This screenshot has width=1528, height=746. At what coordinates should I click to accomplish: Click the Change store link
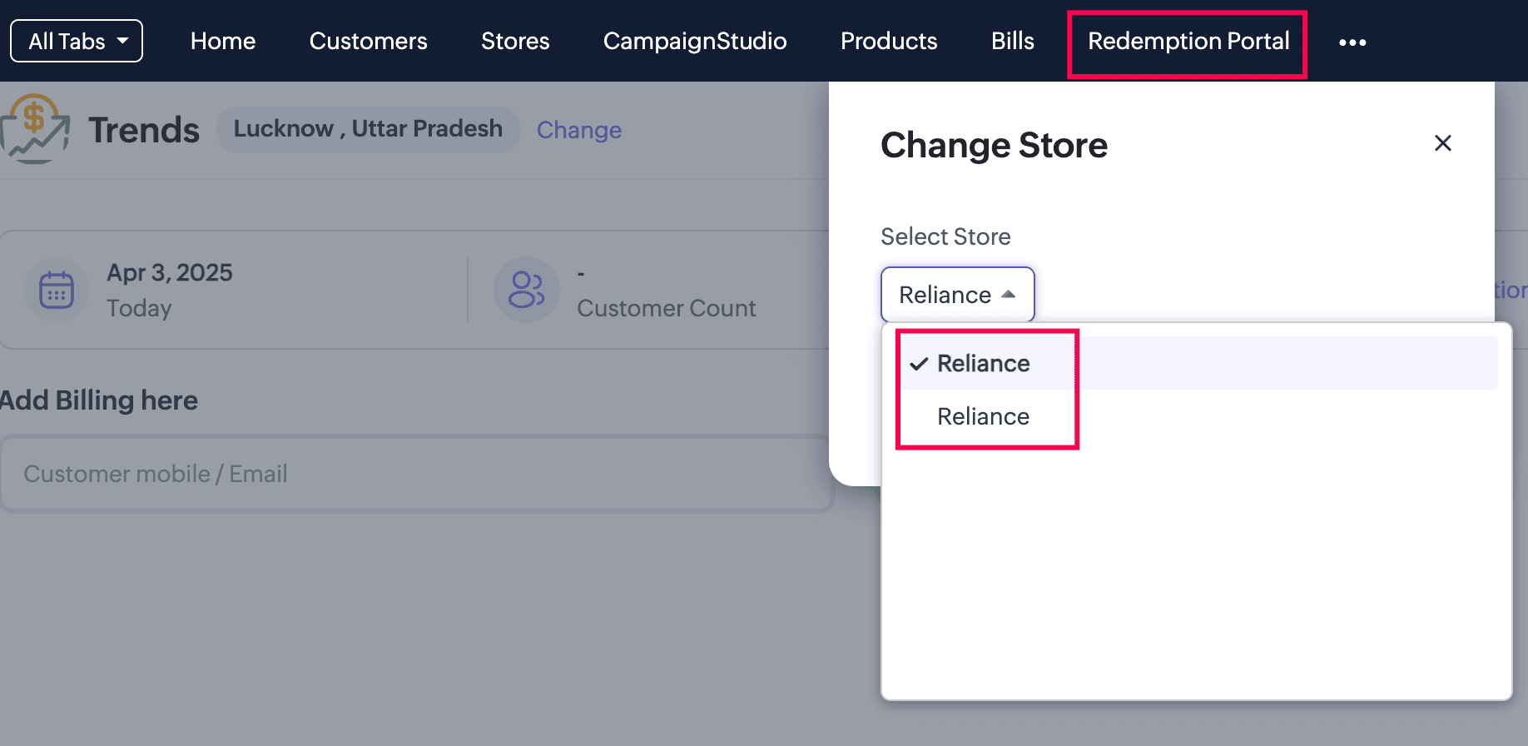click(579, 130)
